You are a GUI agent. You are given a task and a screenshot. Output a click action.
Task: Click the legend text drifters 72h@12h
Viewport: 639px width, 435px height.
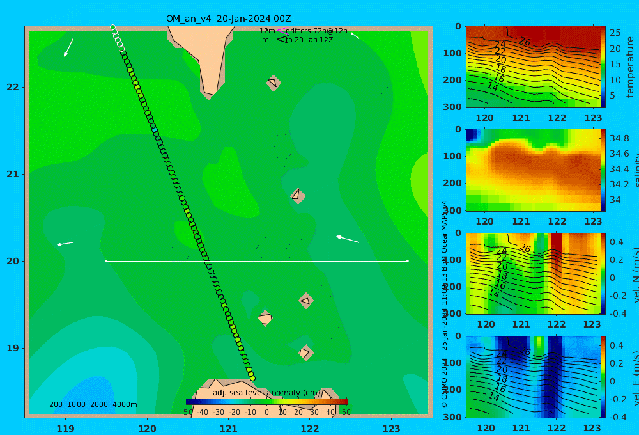point(317,31)
